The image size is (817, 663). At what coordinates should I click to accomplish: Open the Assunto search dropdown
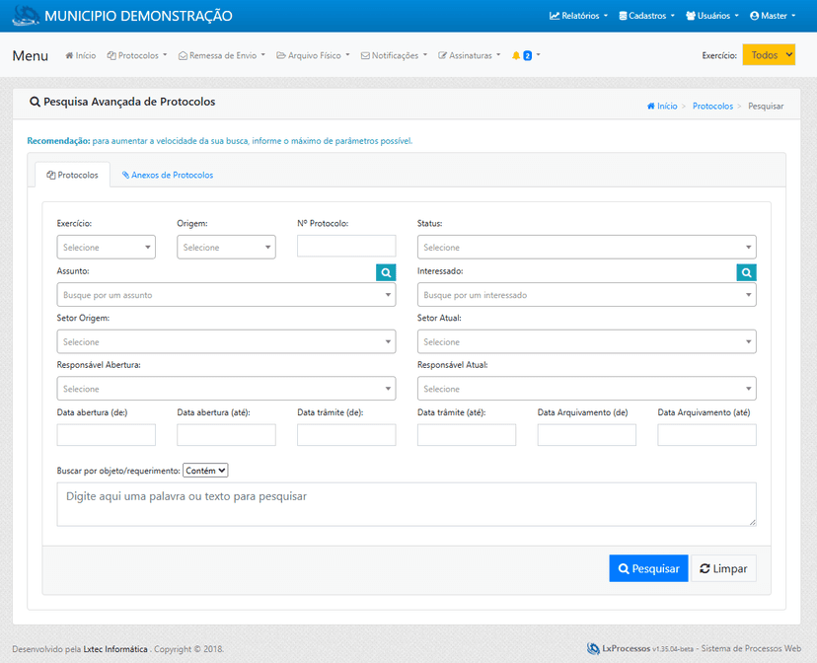(x=226, y=295)
